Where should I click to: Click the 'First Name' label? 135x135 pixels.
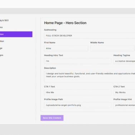click(50, 43)
